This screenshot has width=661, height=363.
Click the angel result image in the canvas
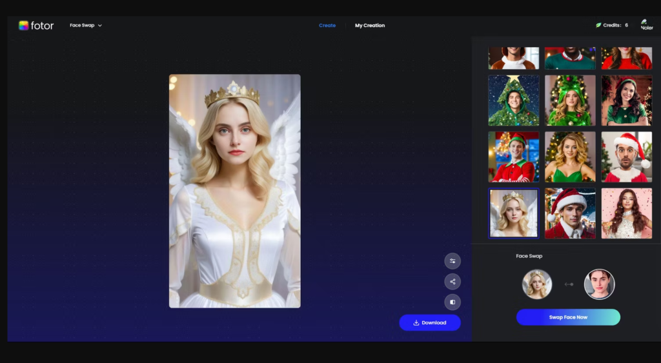(x=235, y=191)
